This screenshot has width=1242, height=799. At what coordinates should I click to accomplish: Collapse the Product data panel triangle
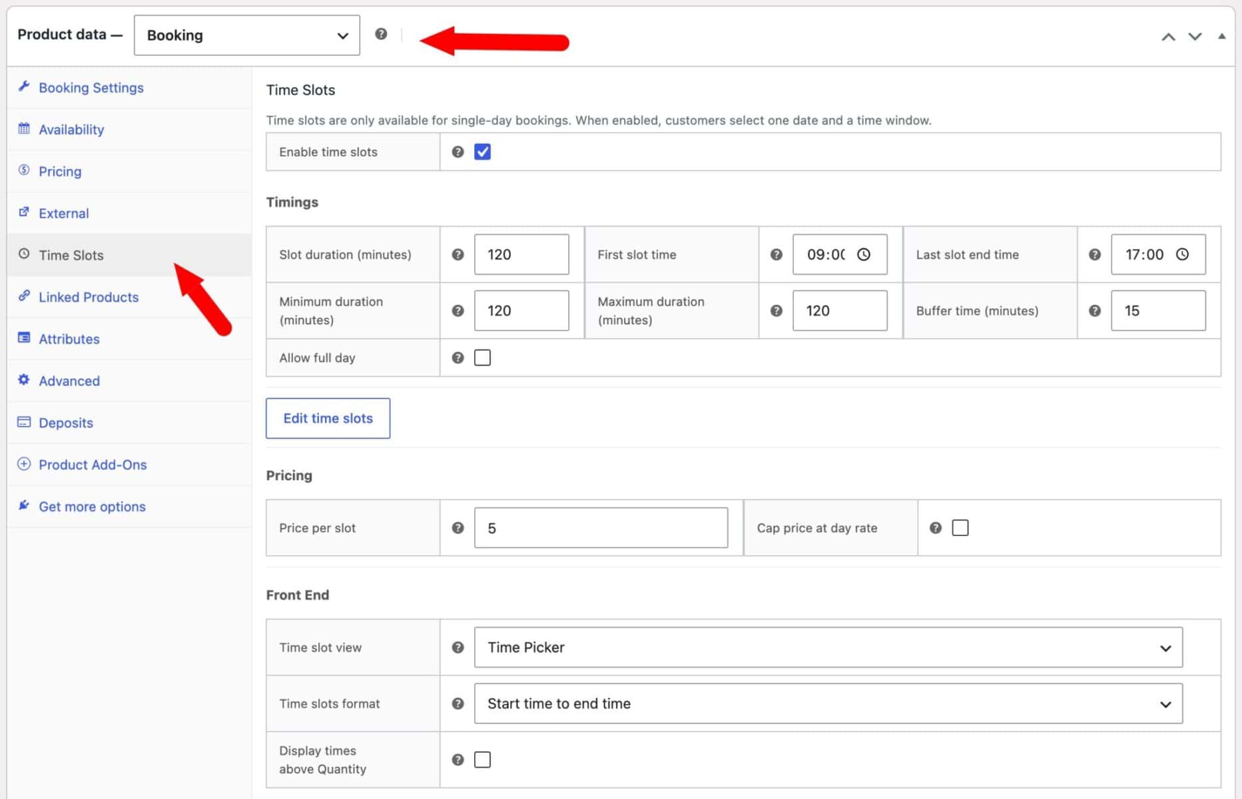coord(1221,36)
